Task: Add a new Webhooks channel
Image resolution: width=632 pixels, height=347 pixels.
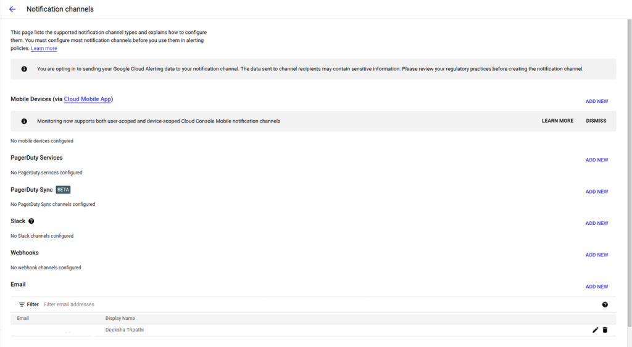Action: [x=597, y=255]
